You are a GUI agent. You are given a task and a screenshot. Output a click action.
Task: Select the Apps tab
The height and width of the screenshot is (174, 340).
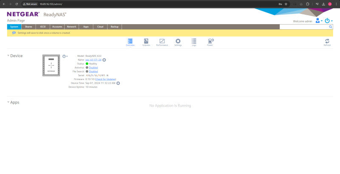(x=86, y=27)
